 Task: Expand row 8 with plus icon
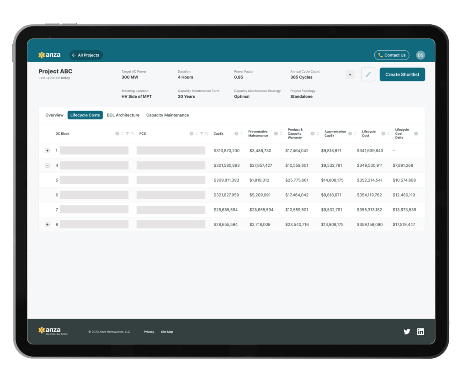(47, 224)
